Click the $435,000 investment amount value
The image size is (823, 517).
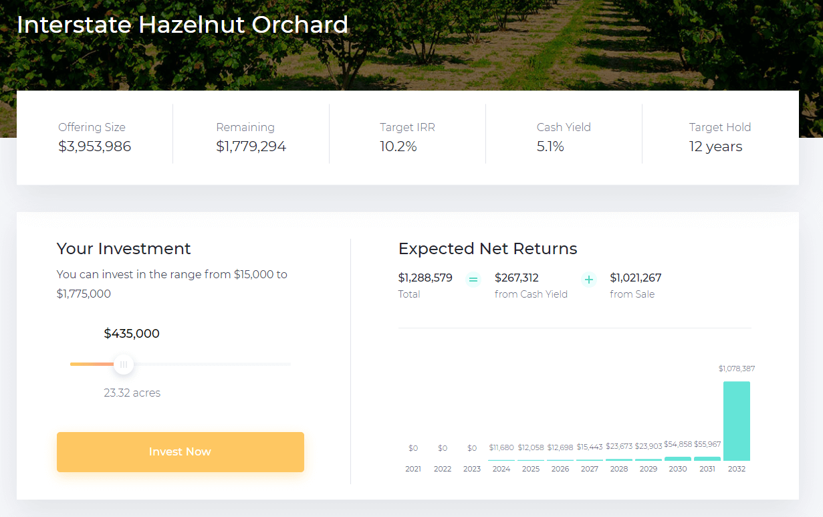[x=132, y=334]
